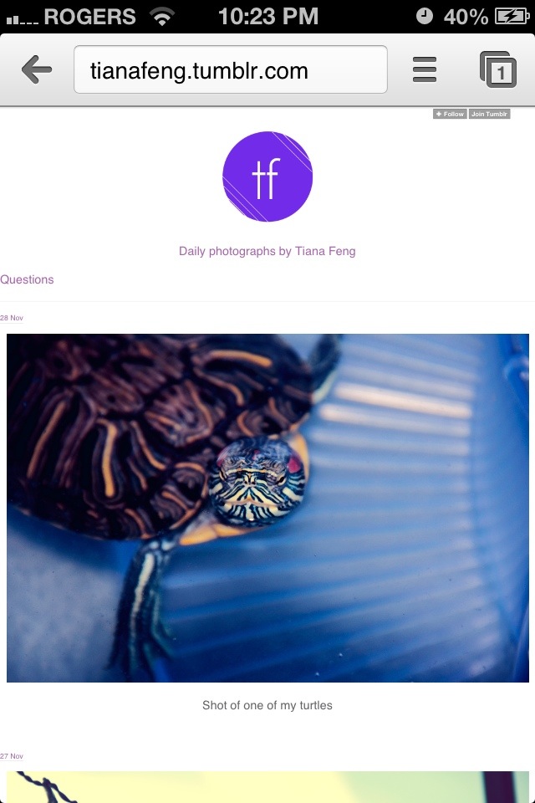Open the Questions link
This screenshot has width=535, height=803.
tap(27, 279)
